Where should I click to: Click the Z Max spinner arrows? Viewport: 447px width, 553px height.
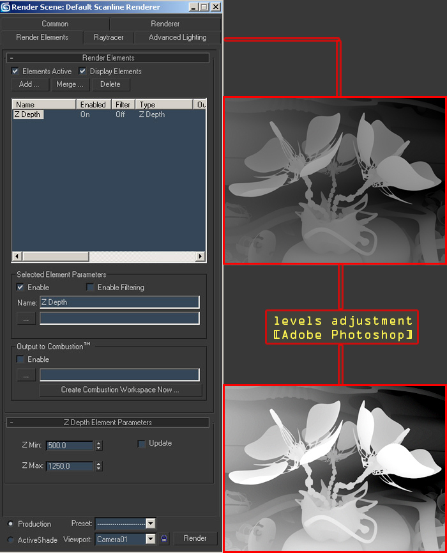click(x=99, y=467)
